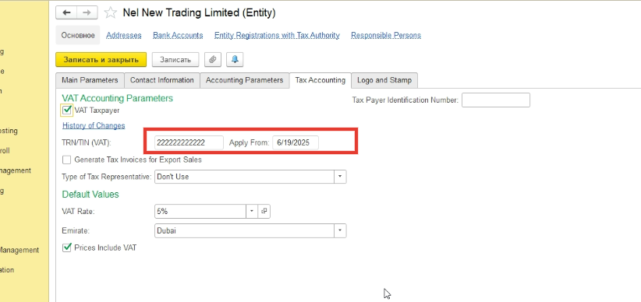Enable Generate Tax Invoices for Export Sales
The image size is (641, 302).
tap(66, 160)
